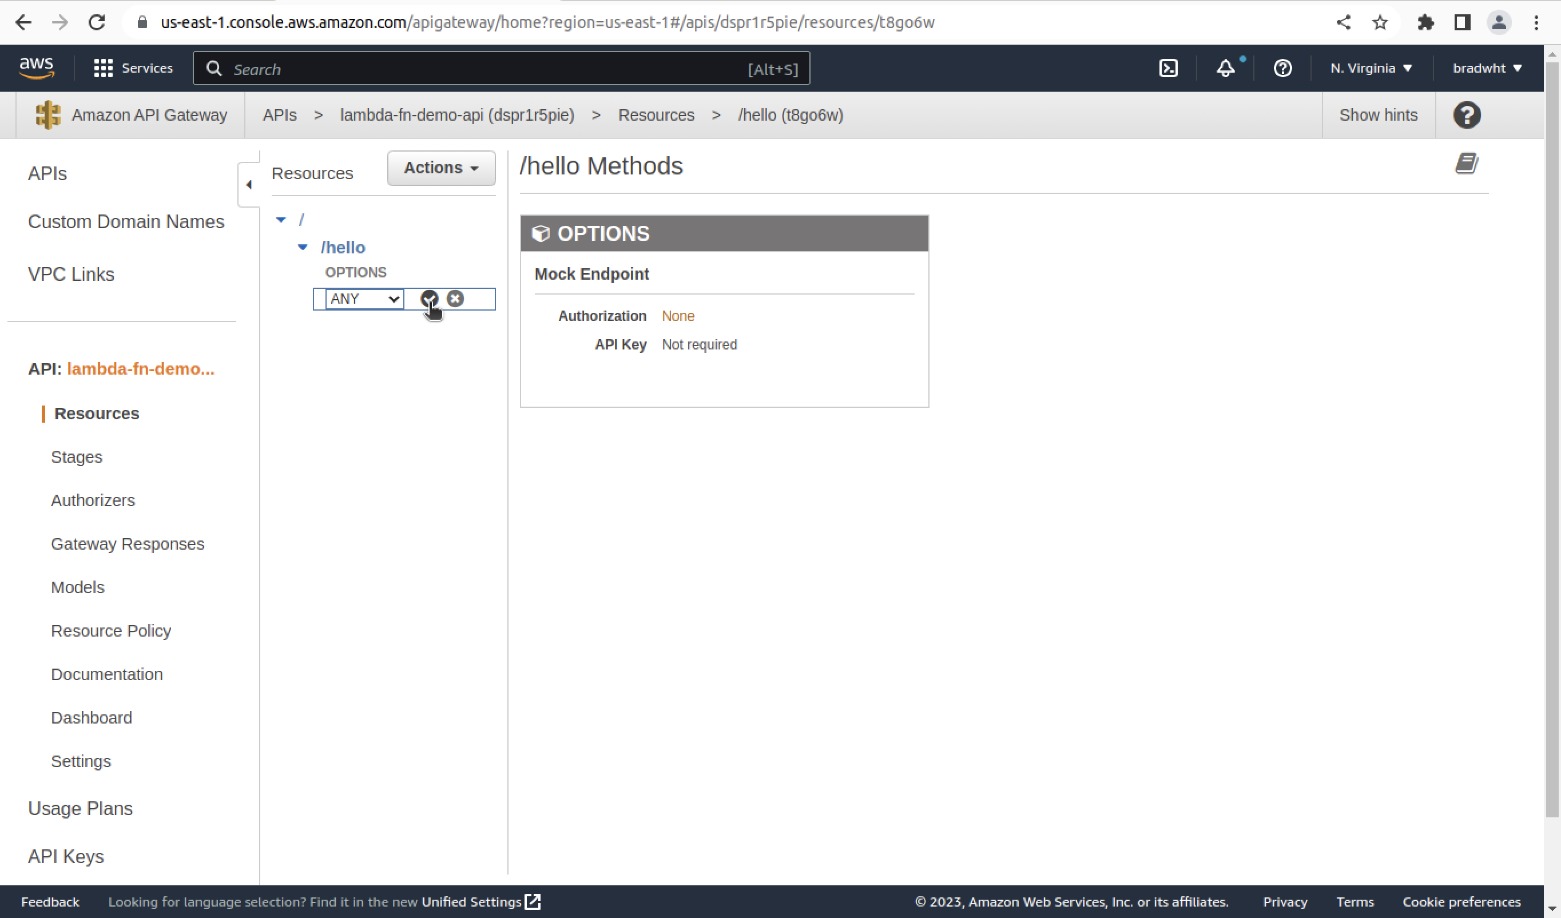Select the /hello resource in the tree
This screenshot has width=1561, height=918.
[x=343, y=247]
